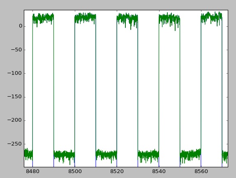Click the x-axis tick label 8480
Screen dimensions: 236x178
(x=32, y=171)
